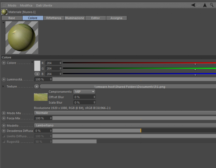Click the Decadenza Diffusa slider bar
This screenshot has height=168, width=216.
pyautogui.click(x=134, y=131)
